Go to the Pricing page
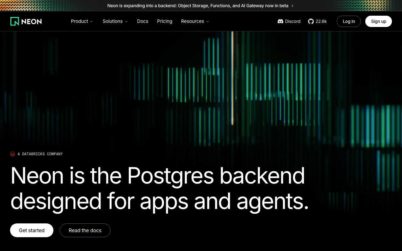This screenshot has height=251, width=402. (x=165, y=21)
